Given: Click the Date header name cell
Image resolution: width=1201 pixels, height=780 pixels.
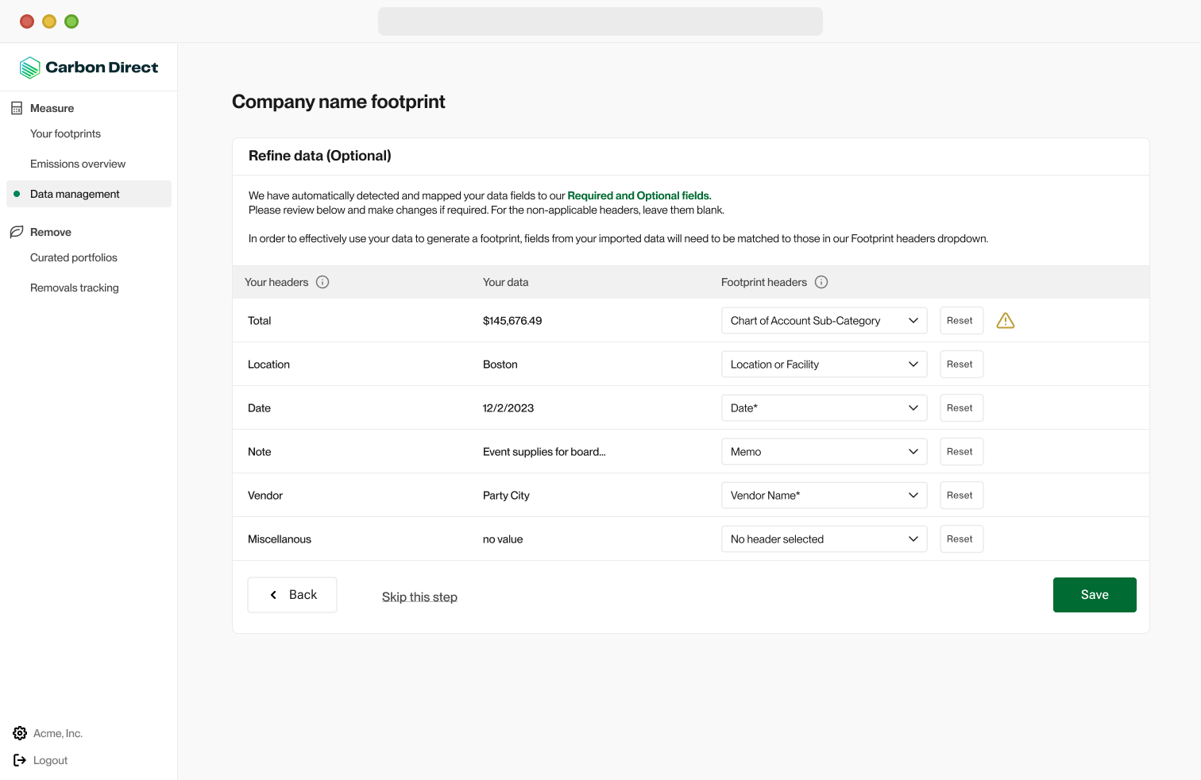Looking at the screenshot, I should 259,408.
